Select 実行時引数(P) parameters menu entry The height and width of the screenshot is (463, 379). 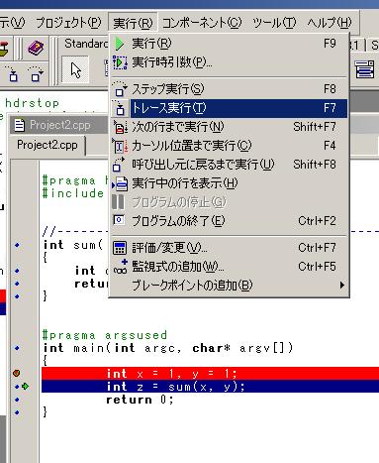pos(229,62)
